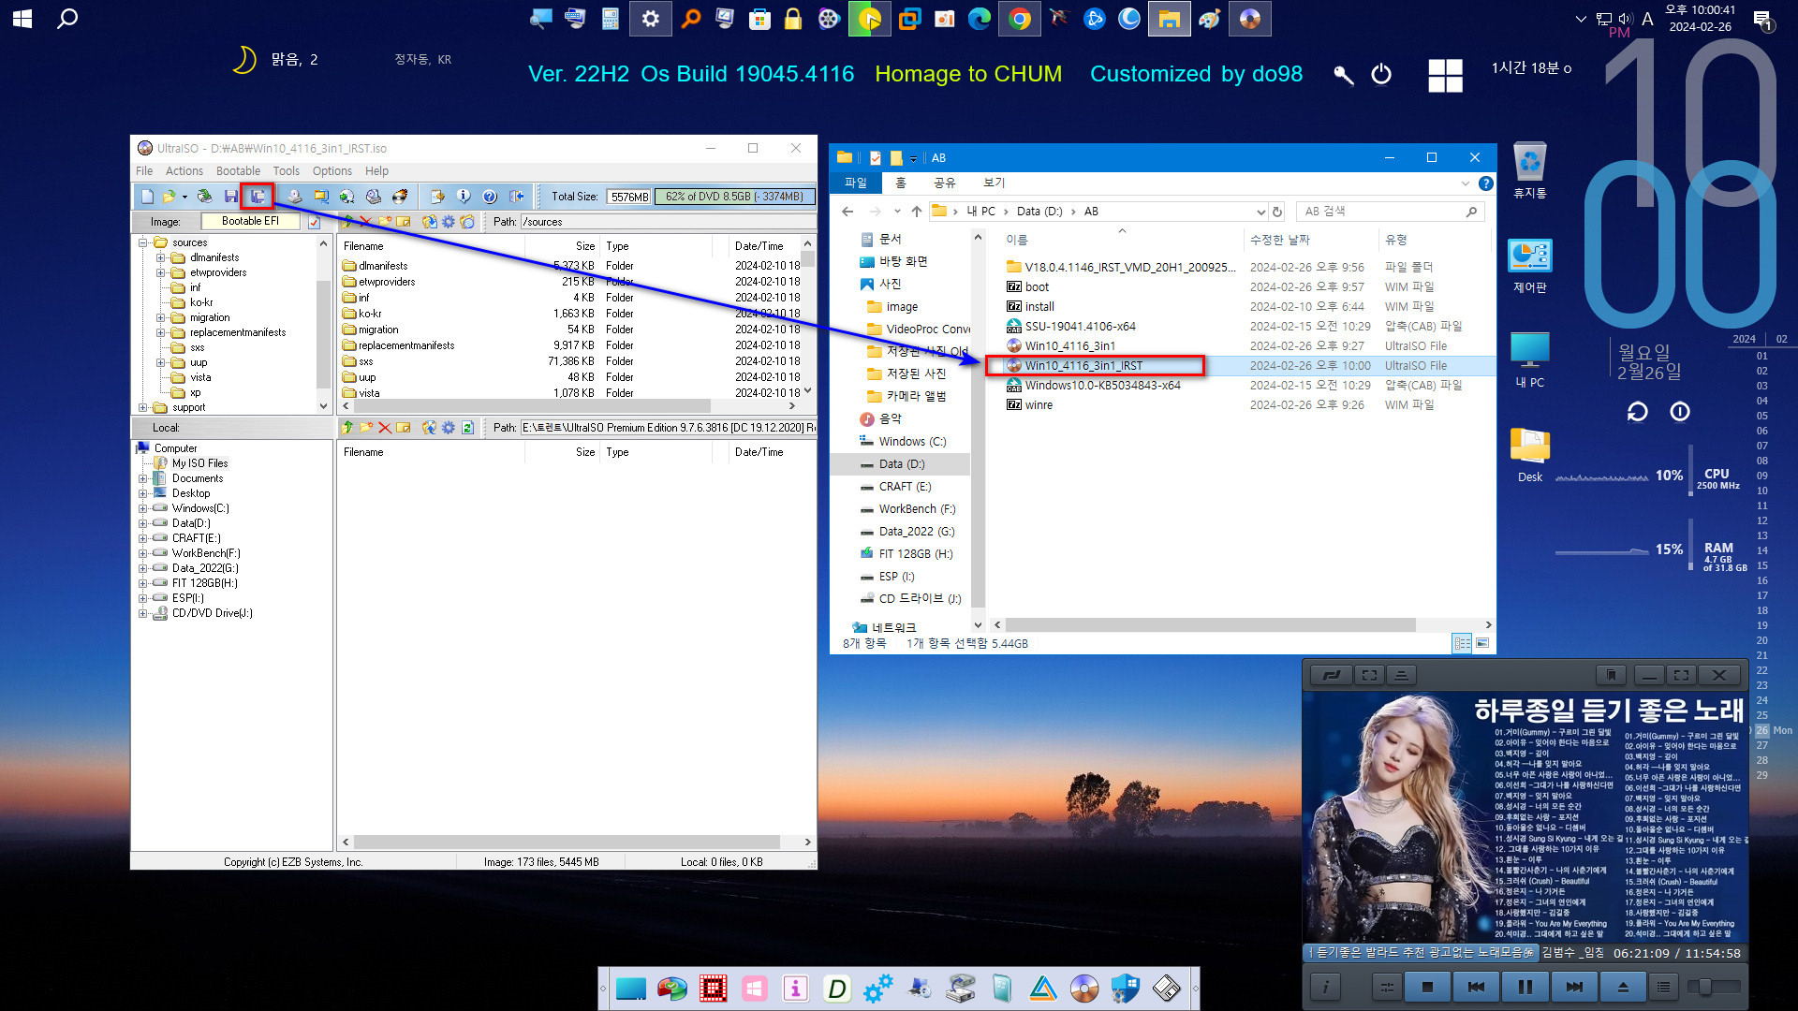
Task: Click New image icon in UltraISO toolbar
Action: [x=147, y=197]
